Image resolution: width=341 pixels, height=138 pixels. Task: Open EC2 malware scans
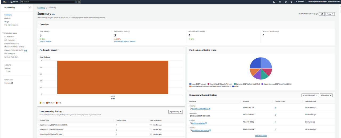point(11,25)
